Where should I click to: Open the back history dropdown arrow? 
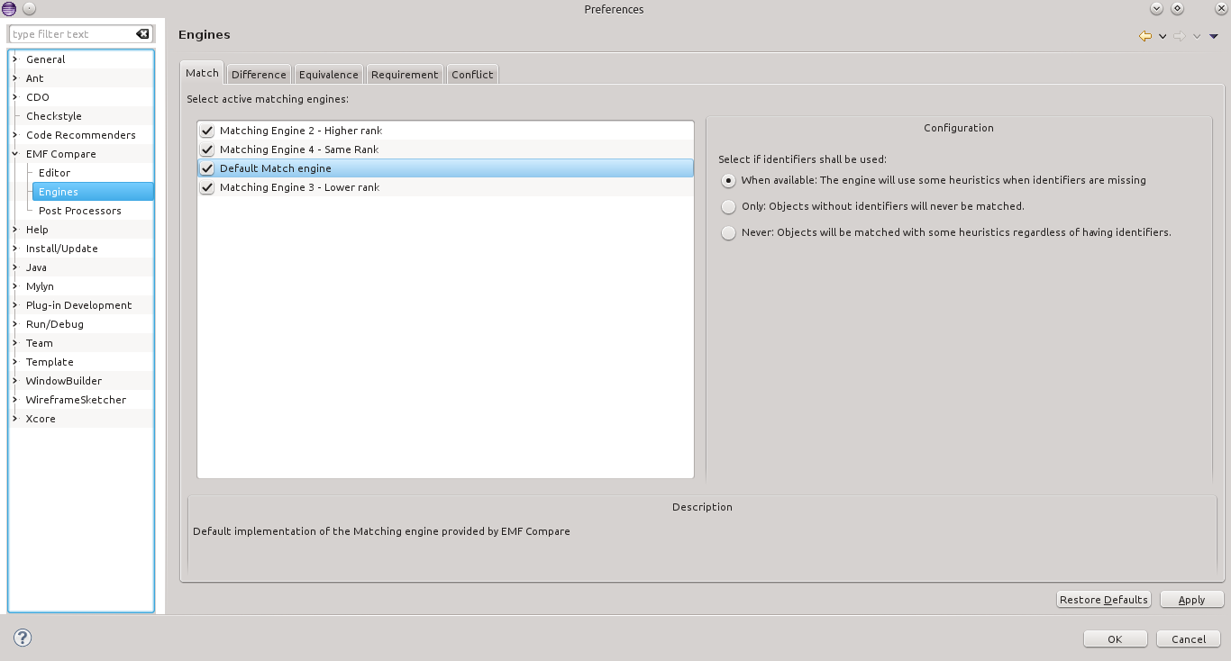click(x=1163, y=36)
